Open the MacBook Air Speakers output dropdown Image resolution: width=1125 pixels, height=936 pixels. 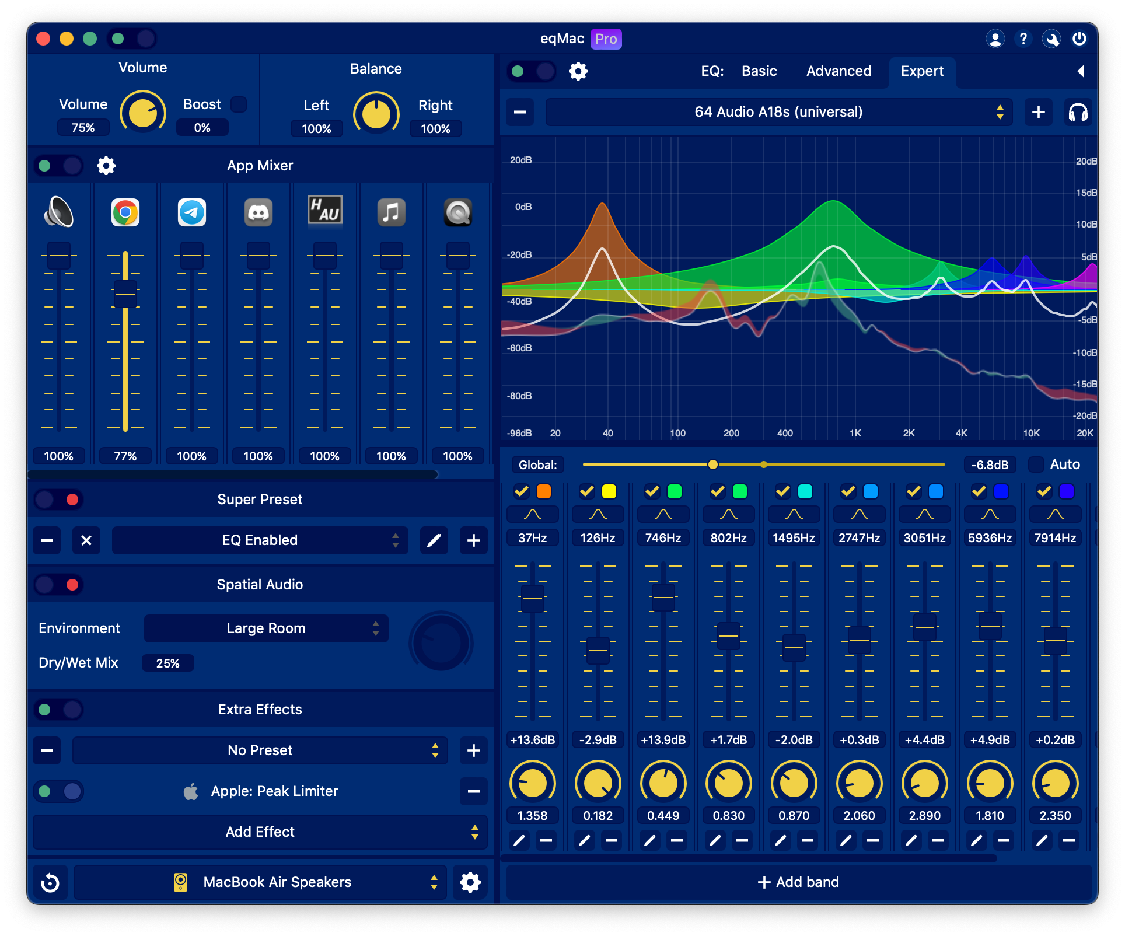click(260, 882)
